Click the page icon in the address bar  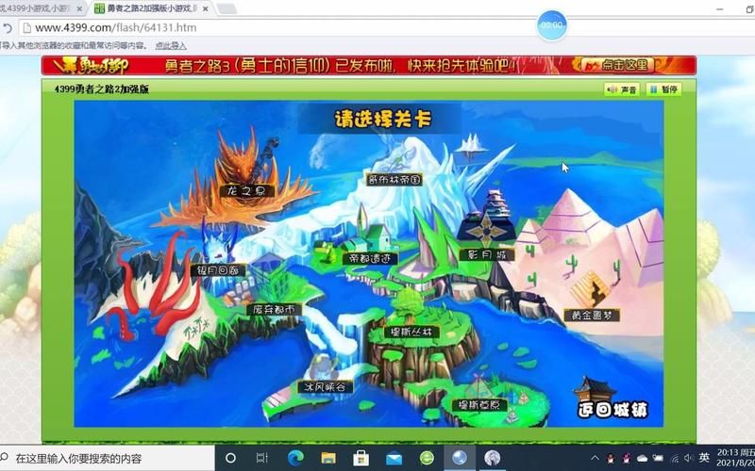[x=27, y=28]
